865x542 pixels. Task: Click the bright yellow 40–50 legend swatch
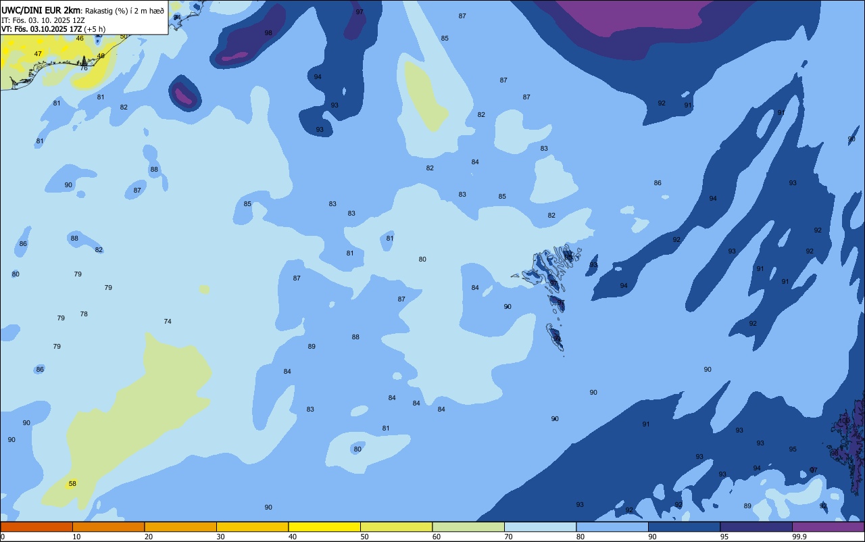324,526
